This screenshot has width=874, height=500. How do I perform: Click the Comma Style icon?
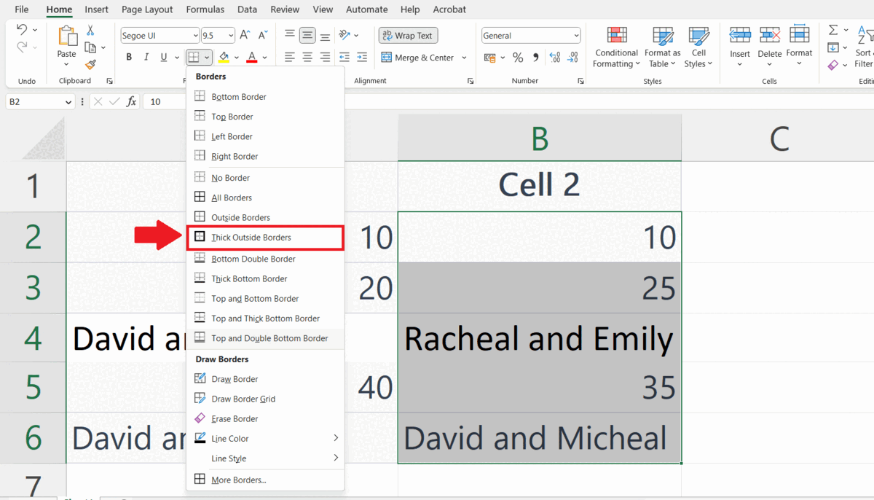[538, 55]
